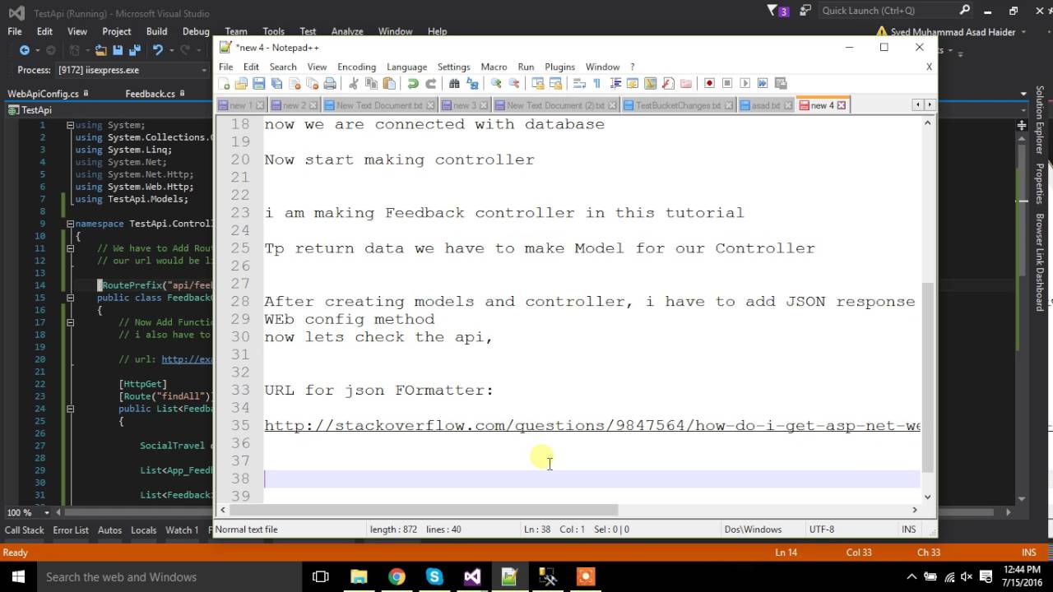Start macro recording with the red dot
The image size is (1053, 592).
tap(709, 83)
